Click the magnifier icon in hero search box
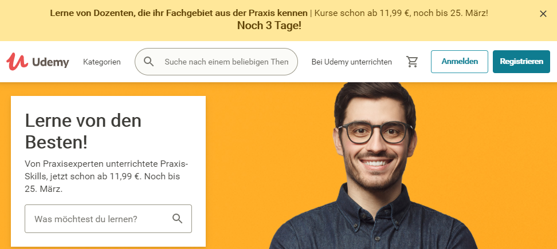557x249 pixels. coord(177,219)
